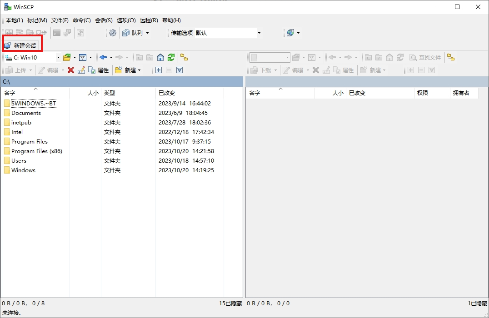Open the 标记(M) menu

(x=37, y=20)
